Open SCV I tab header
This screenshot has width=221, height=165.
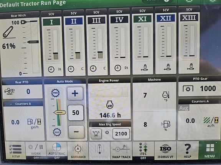click(x=51, y=22)
